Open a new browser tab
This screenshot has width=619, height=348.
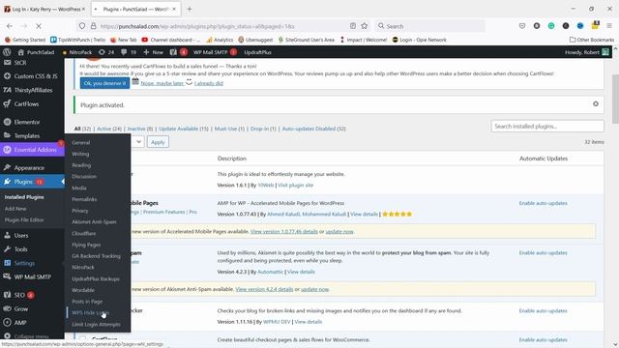tap(190, 9)
